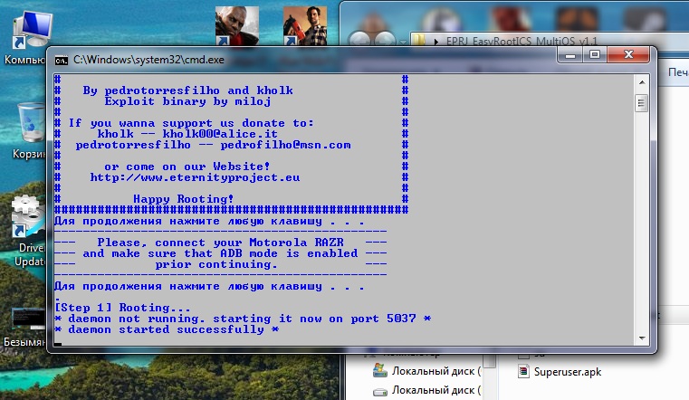The width and height of the screenshot is (689, 400).
Task: Click the '[Step 1] Rooting...' line in console
Action: tap(122, 308)
